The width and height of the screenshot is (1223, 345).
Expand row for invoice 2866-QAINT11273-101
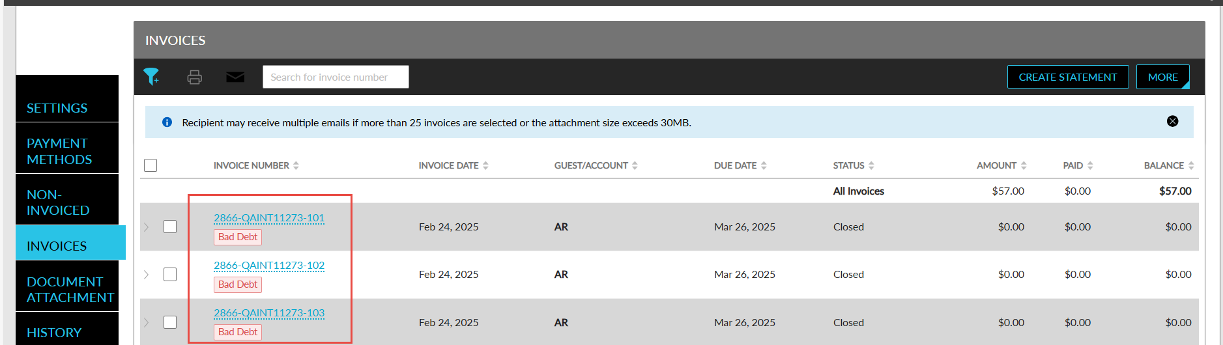[147, 227]
